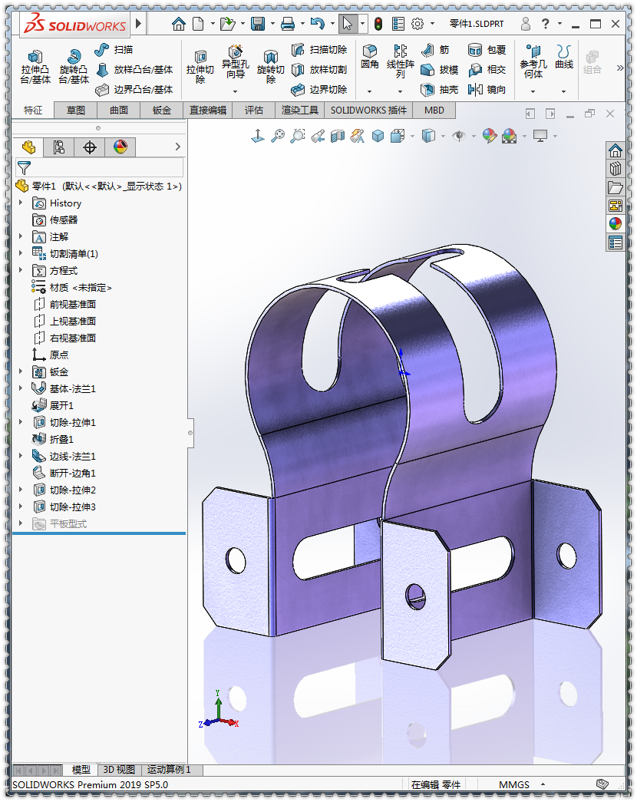Click the 线性阵列 linear pattern tool

400,61
